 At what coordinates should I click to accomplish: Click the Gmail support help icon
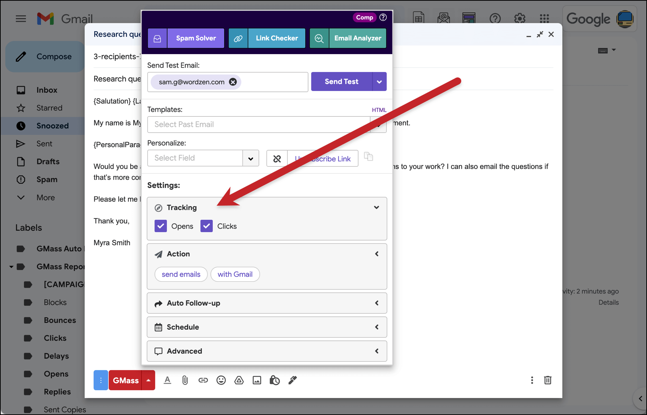[495, 19]
